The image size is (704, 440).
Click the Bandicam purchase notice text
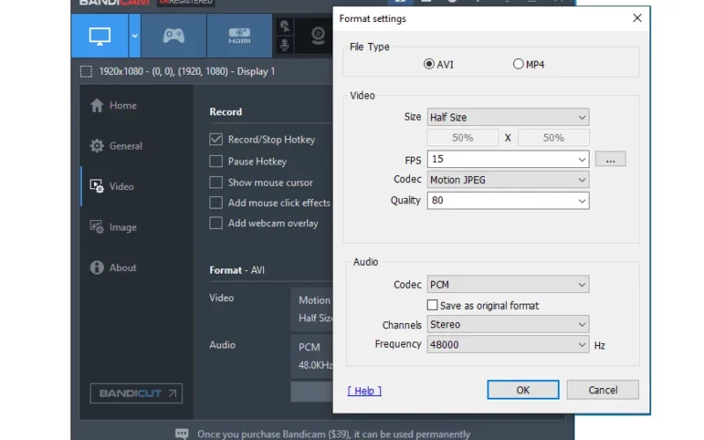click(x=334, y=434)
